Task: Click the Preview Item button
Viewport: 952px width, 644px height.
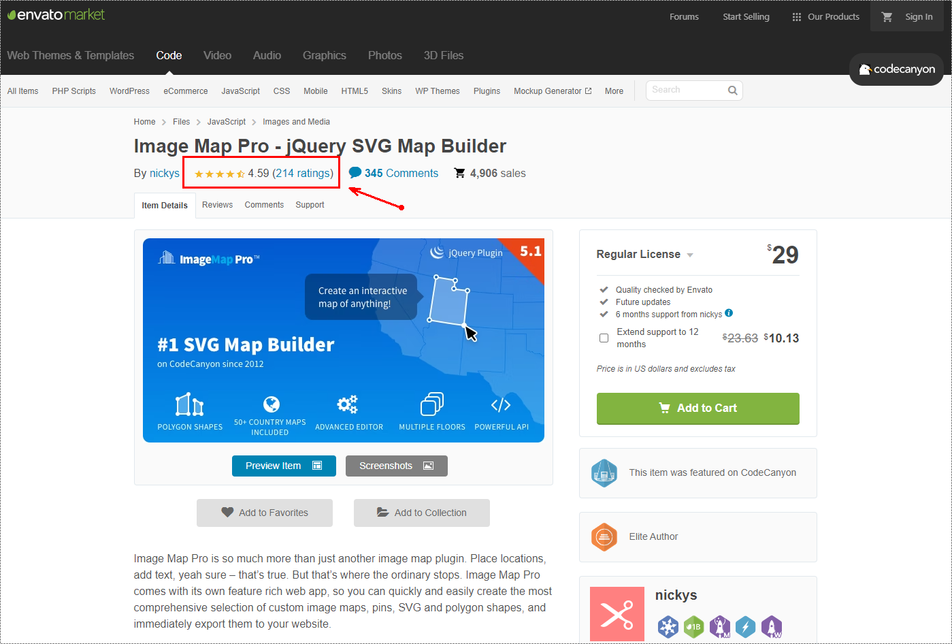Action: (x=284, y=466)
